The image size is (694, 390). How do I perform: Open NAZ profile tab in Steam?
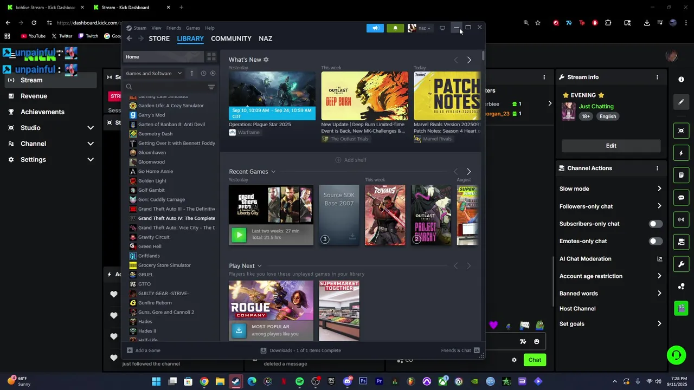(266, 38)
